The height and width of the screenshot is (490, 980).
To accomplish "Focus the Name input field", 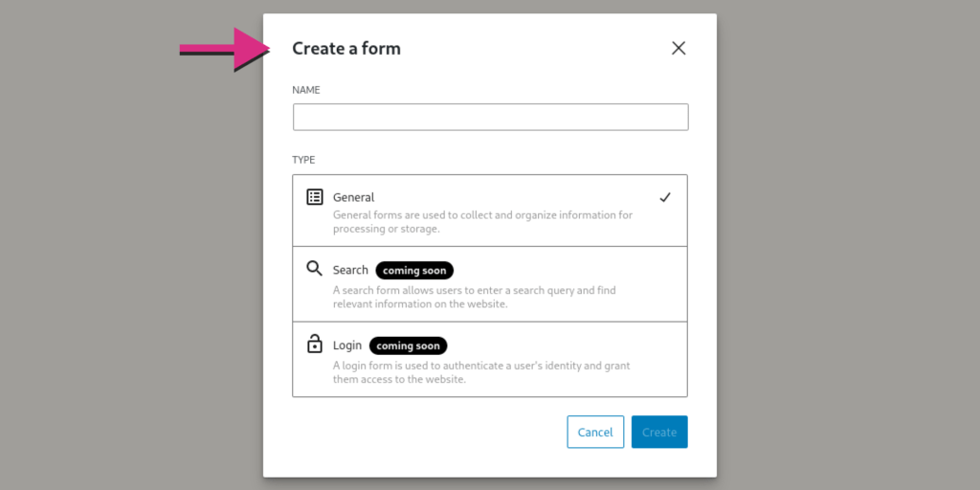I will pos(490,118).
